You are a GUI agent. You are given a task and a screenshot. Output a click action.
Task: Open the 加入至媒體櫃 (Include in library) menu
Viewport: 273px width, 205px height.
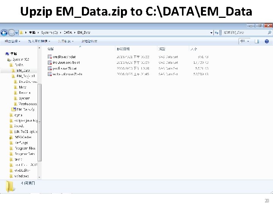coord(39,41)
